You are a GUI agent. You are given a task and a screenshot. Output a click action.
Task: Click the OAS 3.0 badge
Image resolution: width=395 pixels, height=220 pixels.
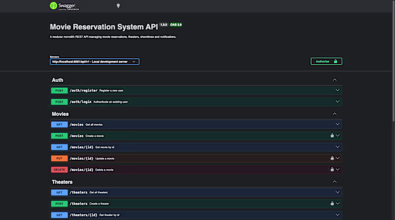tap(176, 25)
